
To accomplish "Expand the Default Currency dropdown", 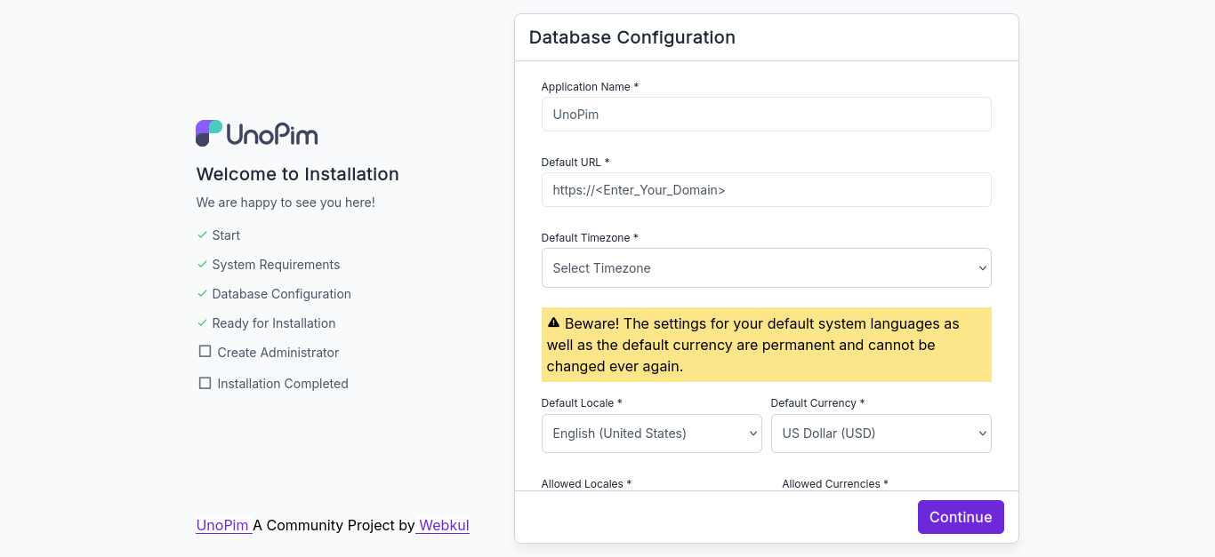I will [x=881, y=434].
